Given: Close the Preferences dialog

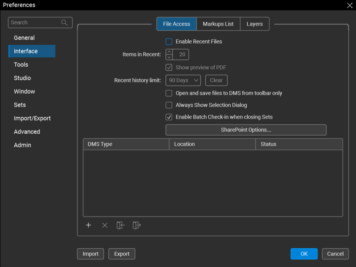Looking at the screenshot, I should [x=350, y=5].
